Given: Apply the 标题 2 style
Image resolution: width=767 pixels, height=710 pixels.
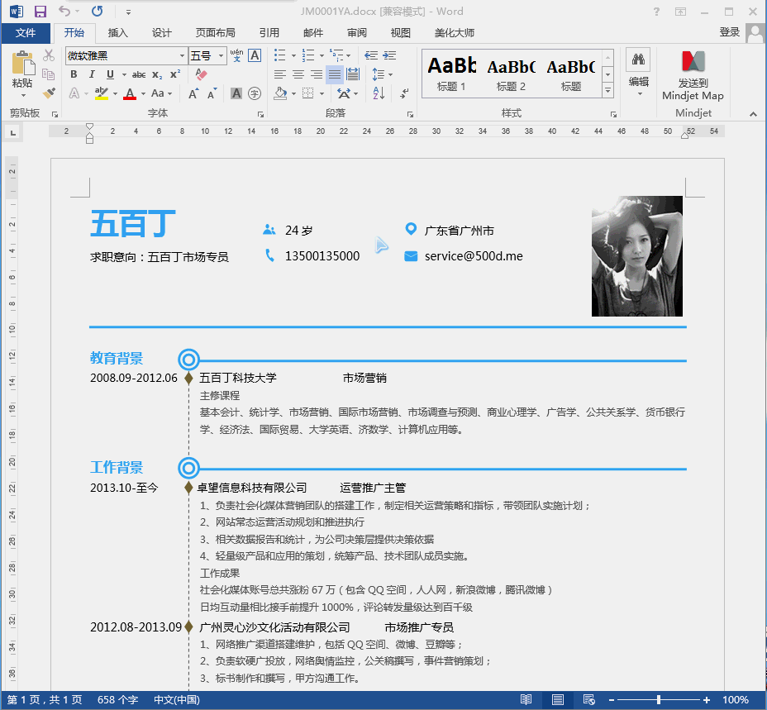Looking at the screenshot, I should pyautogui.click(x=511, y=74).
